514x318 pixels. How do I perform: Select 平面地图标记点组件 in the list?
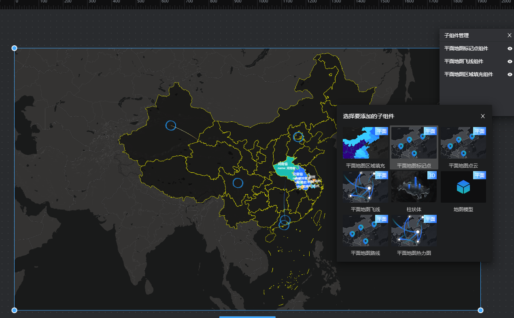click(466, 49)
